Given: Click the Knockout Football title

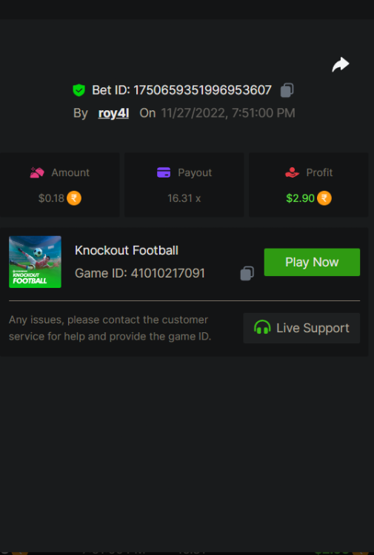Looking at the screenshot, I should coord(127,251).
